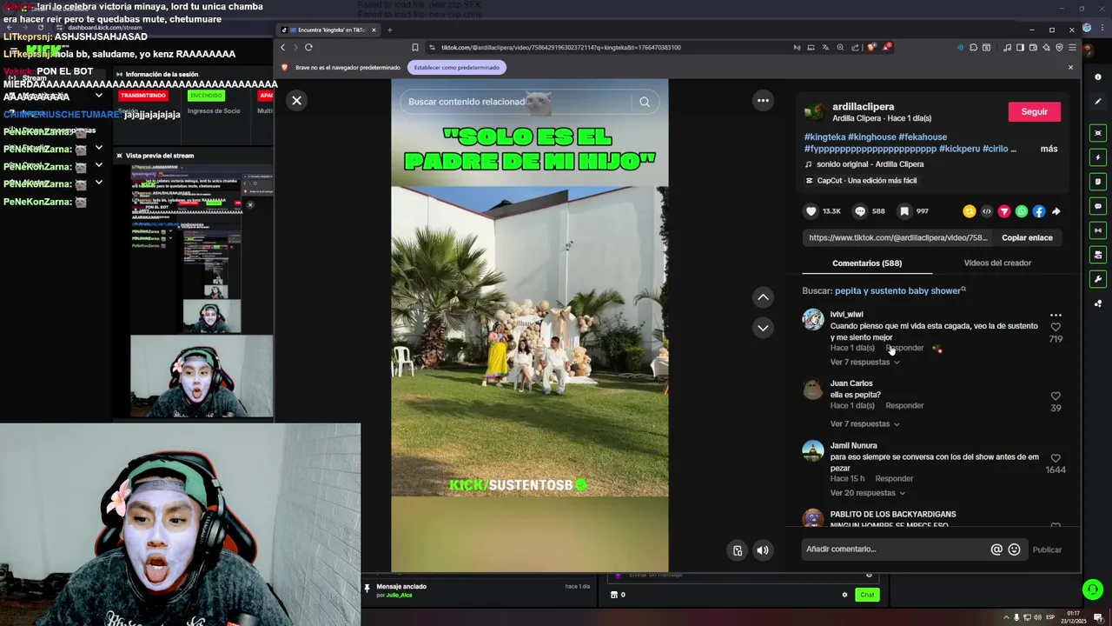Mute the TikTok video volume
This screenshot has width=1112, height=626.
click(x=763, y=549)
